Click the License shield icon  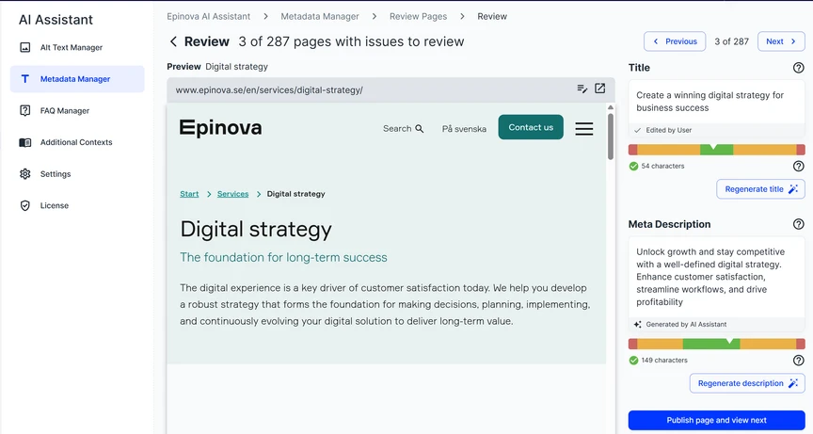24,205
